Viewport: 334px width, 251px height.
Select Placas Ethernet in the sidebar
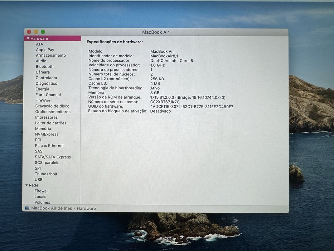[49, 146]
